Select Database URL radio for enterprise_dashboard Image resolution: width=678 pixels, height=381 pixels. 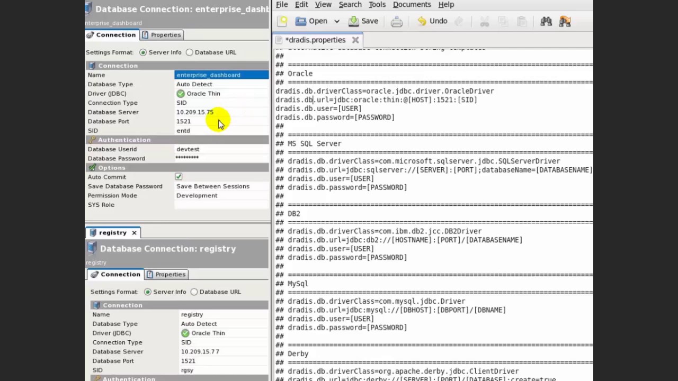point(190,52)
